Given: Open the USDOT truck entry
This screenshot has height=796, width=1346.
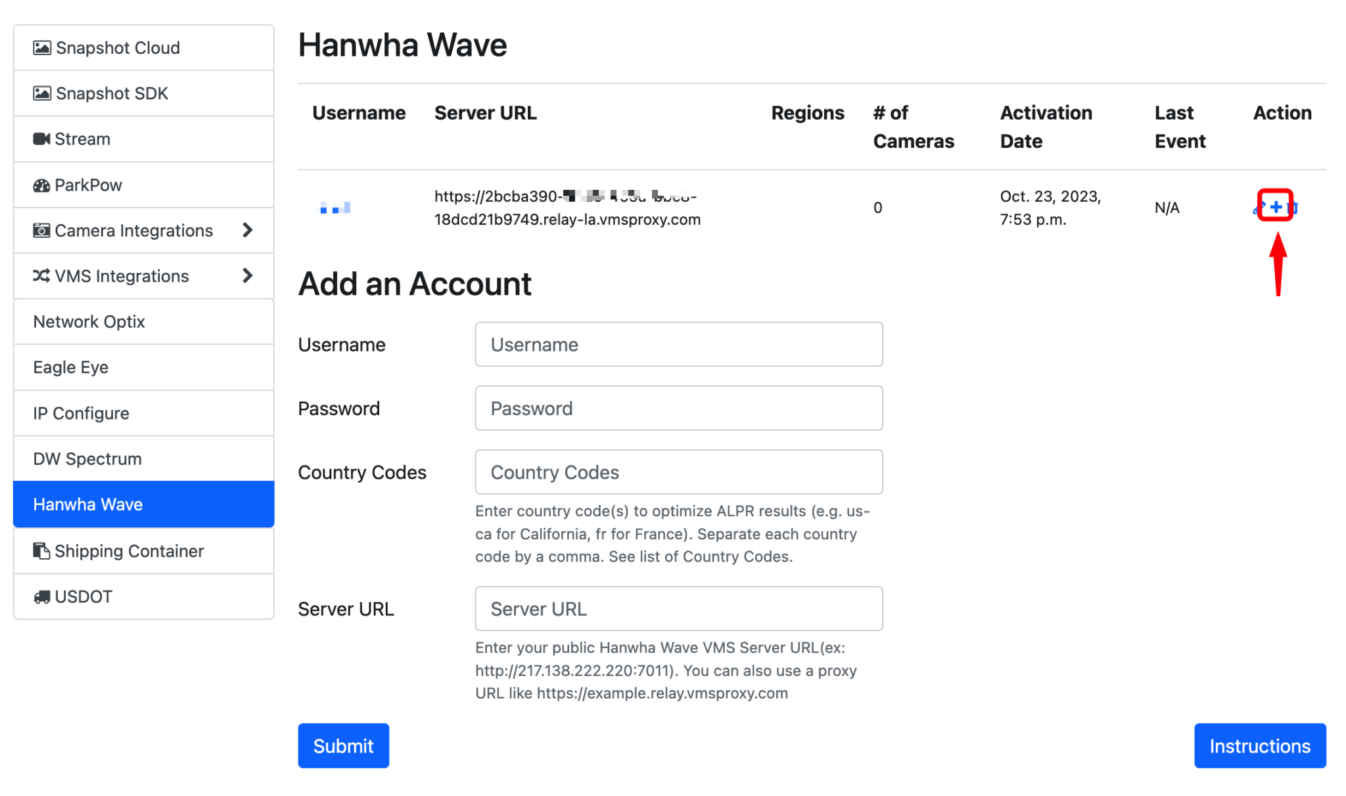Looking at the screenshot, I should tap(144, 596).
